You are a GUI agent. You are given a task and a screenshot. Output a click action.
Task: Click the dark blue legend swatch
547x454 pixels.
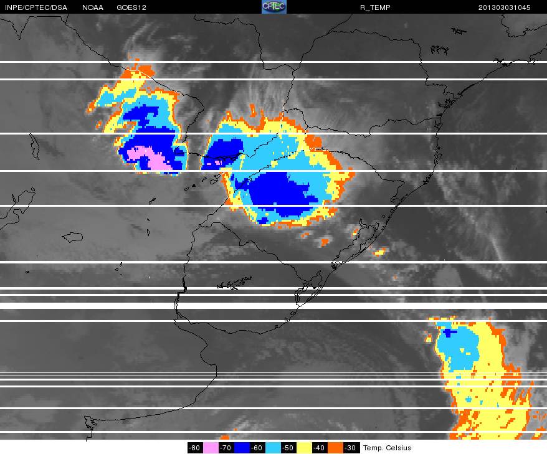(242, 448)
